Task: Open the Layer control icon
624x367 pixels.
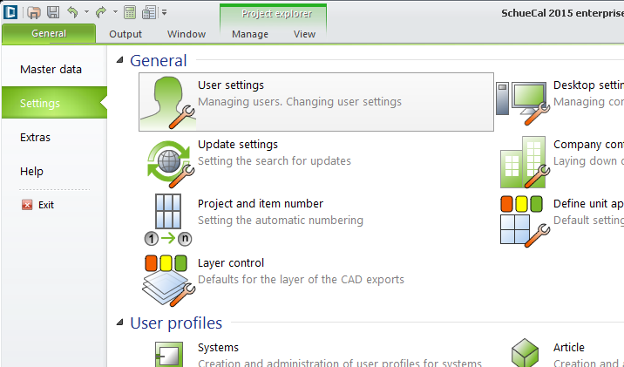Action: 168,278
